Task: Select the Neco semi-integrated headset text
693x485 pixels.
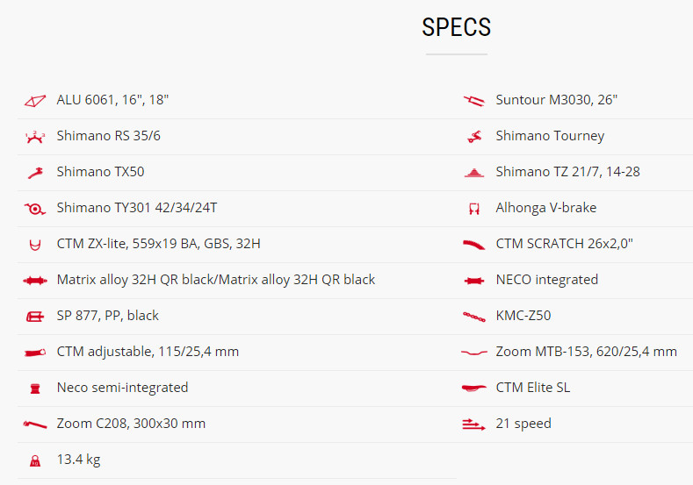Action: click(122, 388)
